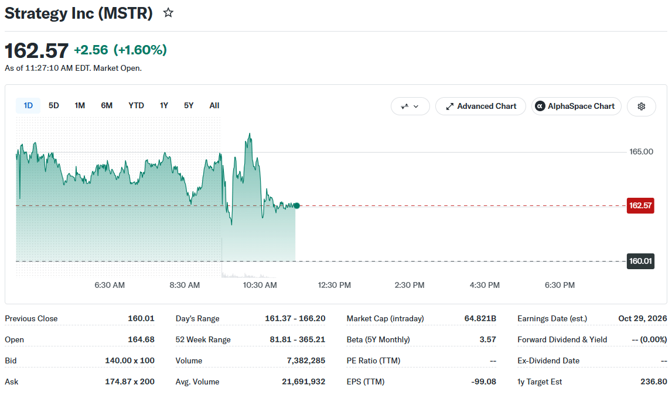Select the 6M range tab
Image resolution: width=672 pixels, height=395 pixels.
[x=107, y=106]
